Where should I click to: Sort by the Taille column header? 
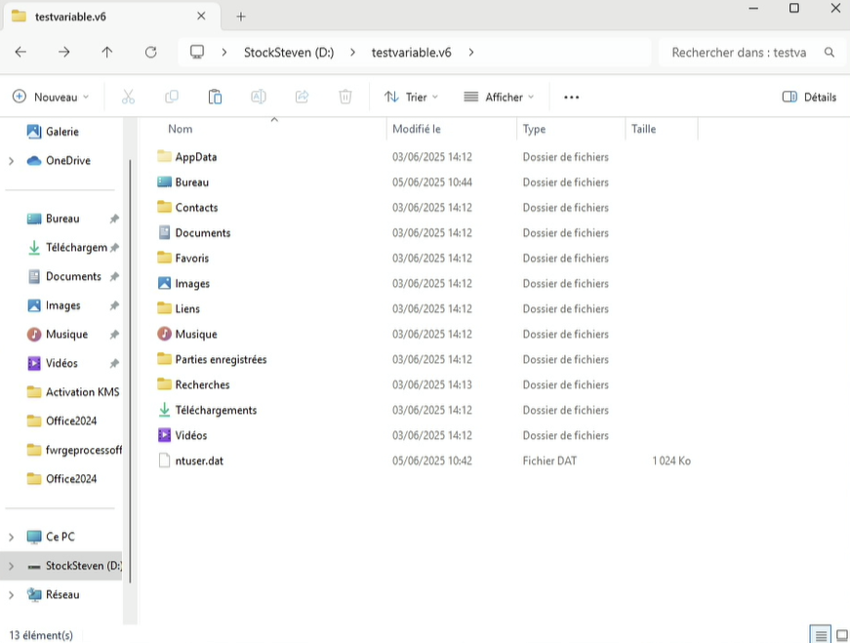(x=643, y=129)
